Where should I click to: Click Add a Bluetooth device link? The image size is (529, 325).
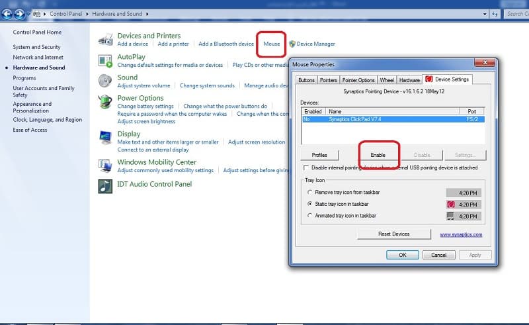[x=226, y=44]
